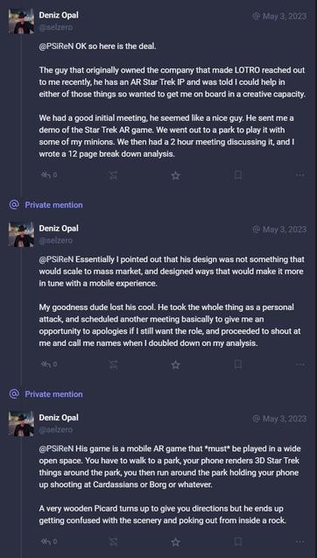Click @PSiReN mention in the first post
Screen dimensions: 317x558
(57, 46)
